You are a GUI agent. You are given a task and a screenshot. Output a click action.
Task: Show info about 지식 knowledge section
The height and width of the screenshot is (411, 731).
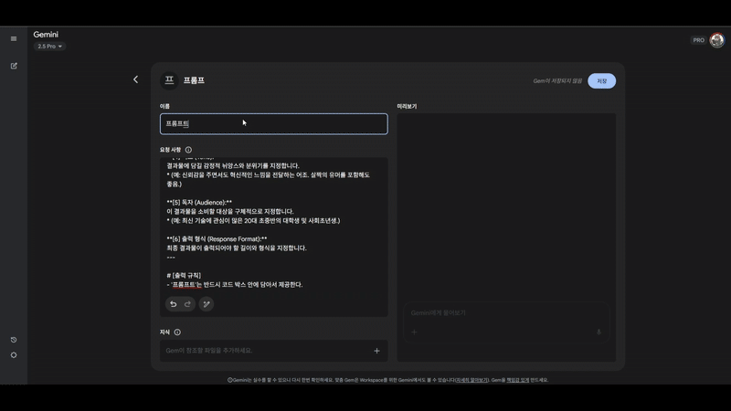177,332
